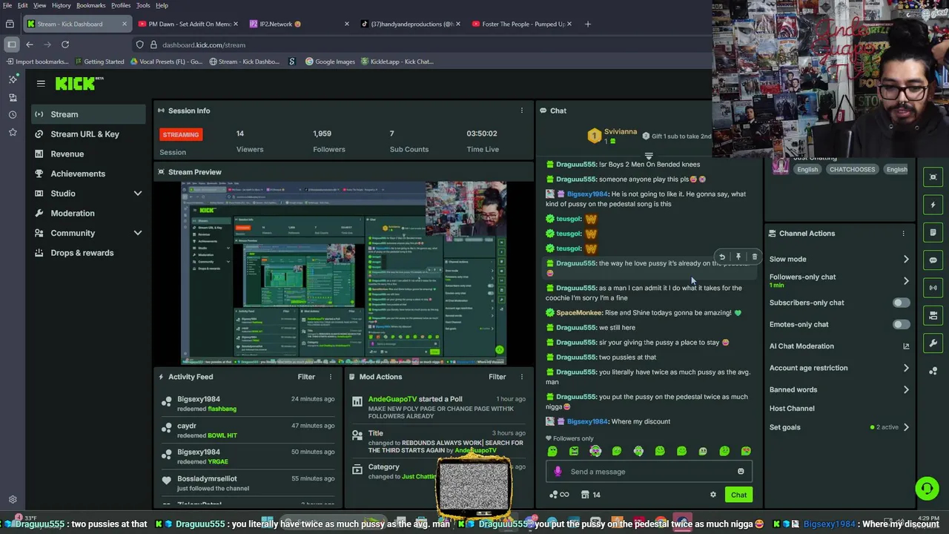This screenshot has height=534, width=949.
Task: Click the Stream Preview thumbnail
Action: tap(343, 273)
